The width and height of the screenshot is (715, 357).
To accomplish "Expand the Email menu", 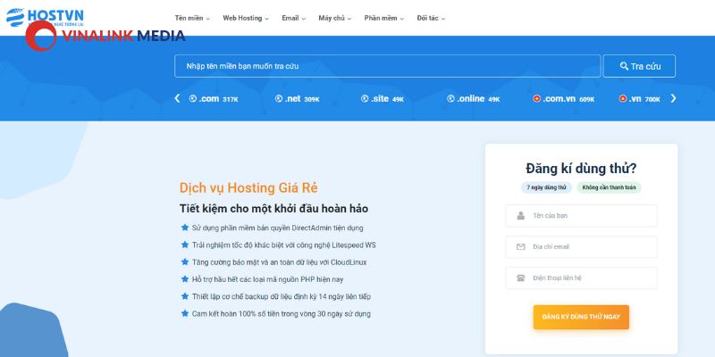I will tap(293, 18).
